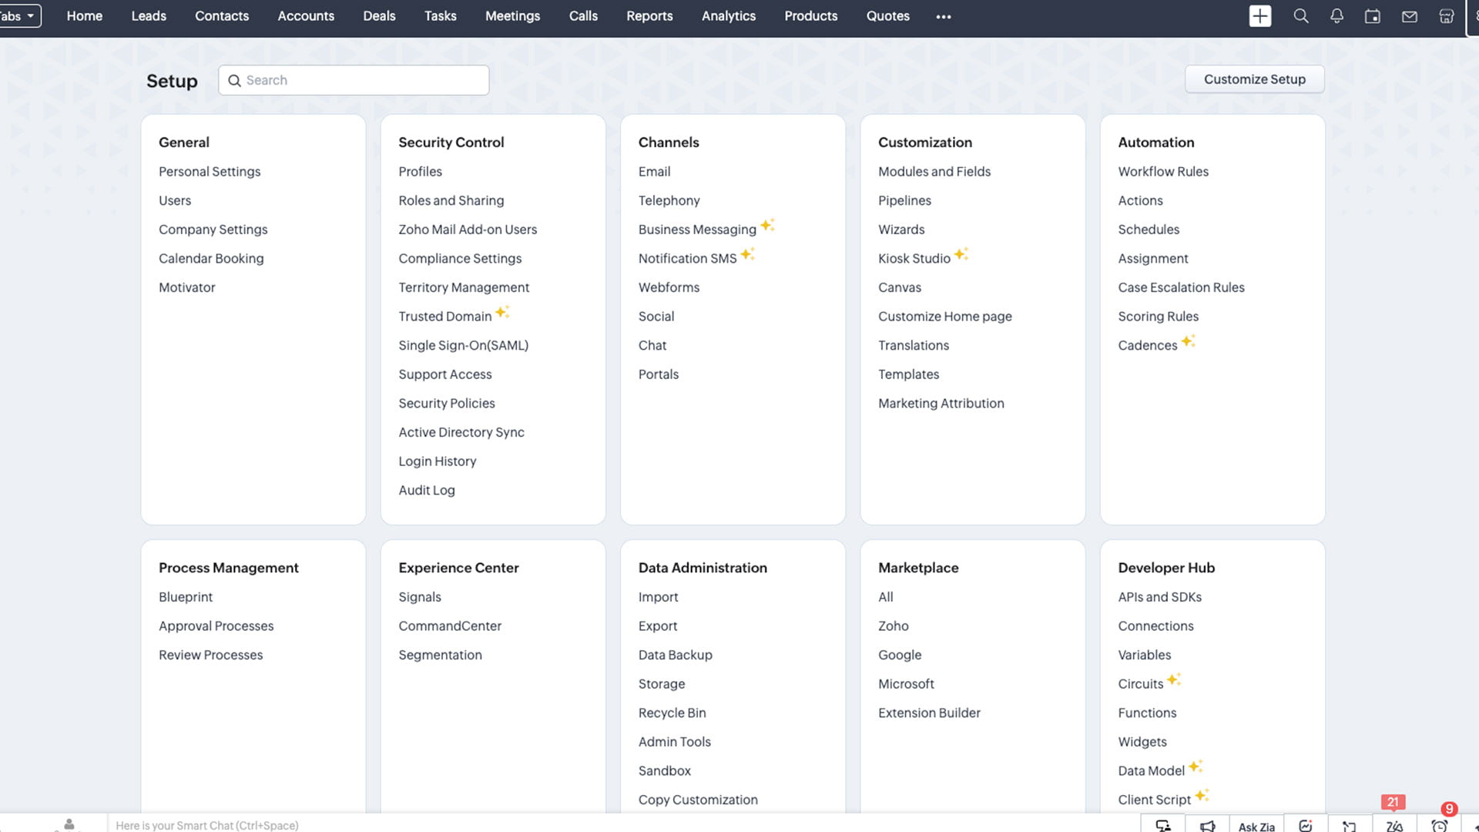This screenshot has width=1479, height=832.
Task: Open the Workflow Rules link
Action: click(x=1163, y=171)
